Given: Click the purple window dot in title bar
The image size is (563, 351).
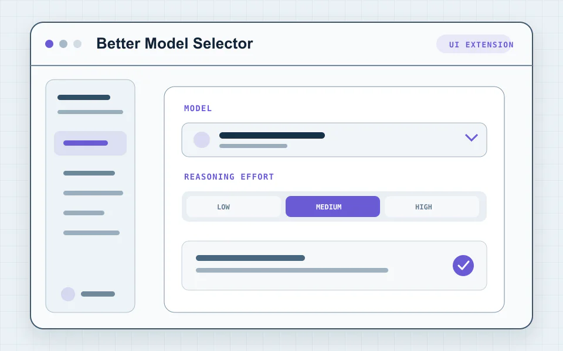Looking at the screenshot, I should pos(49,44).
